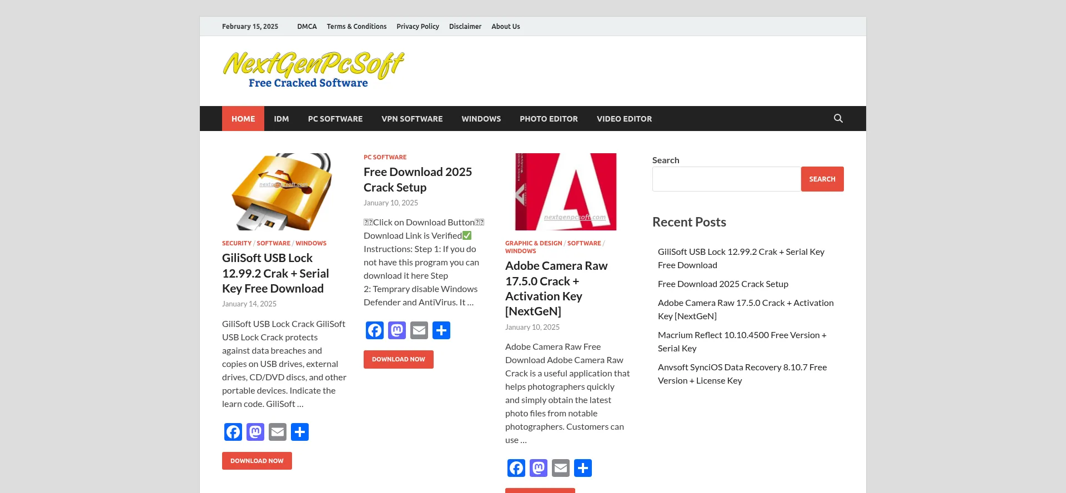Share Adobe Camera Raw post on Mastodon
Screen dimensions: 1066x493
(x=539, y=468)
